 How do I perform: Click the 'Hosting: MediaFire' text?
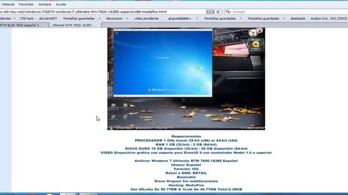pyautogui.click(x=186, y=185)
